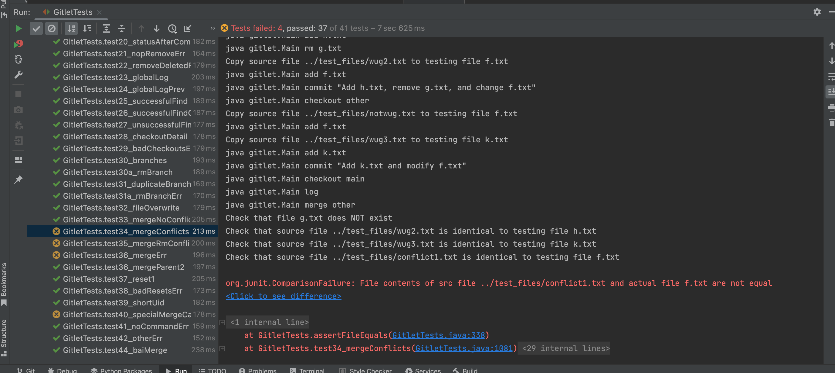Rerun failed tests icon in sidebar
The image size is (835, 373).
point(18,44)
